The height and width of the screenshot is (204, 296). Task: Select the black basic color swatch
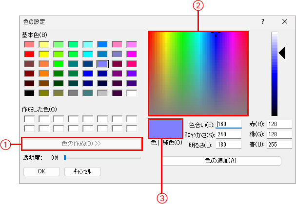[29, 93]
